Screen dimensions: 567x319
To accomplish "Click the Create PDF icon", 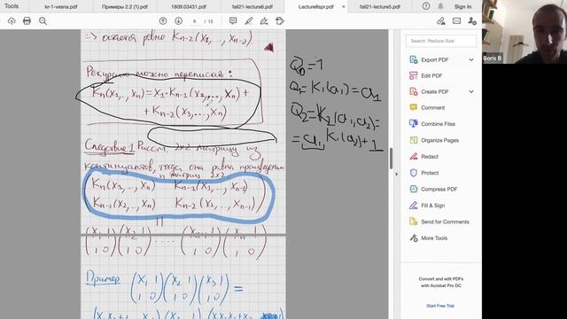I will click(x=414, y=91).
